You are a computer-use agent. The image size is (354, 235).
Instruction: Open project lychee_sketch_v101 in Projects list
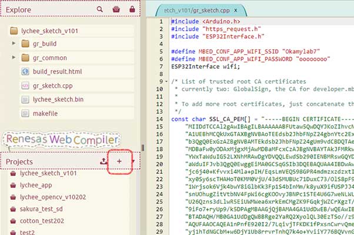[48, 173]
